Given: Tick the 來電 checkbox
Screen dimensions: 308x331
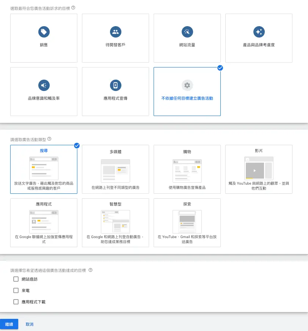Looking at the screenshot, I should click(x=16, y=290).
